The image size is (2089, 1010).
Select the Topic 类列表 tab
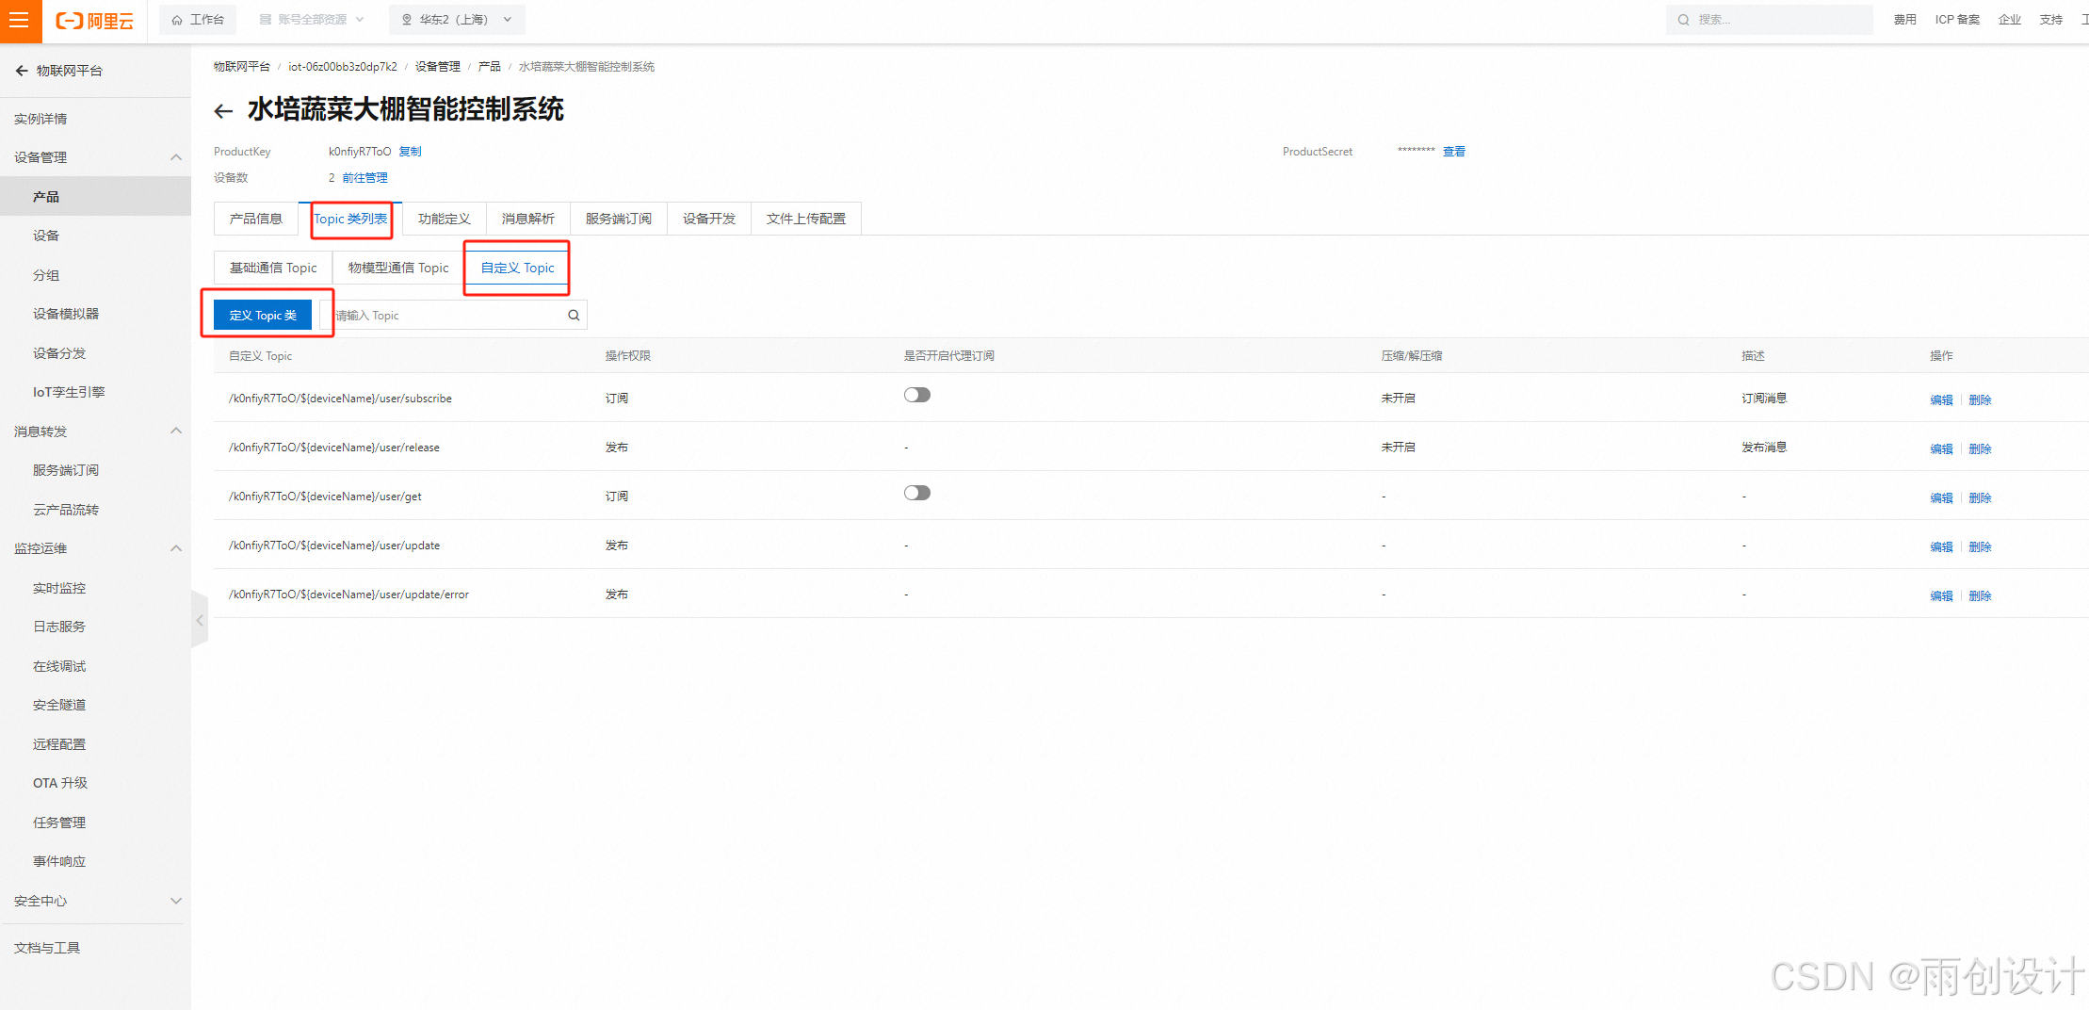pyautogui.click(x=350, y=219)
